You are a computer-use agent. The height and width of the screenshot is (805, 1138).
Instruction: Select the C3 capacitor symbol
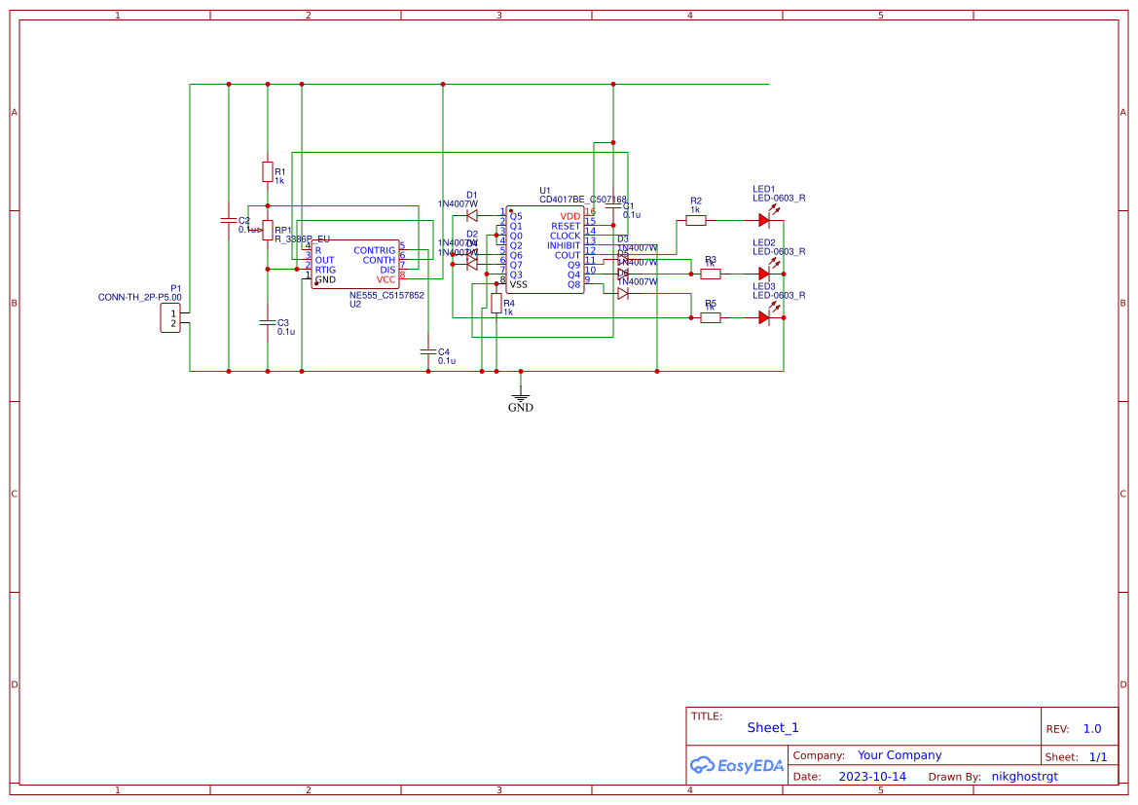pyautogui.click(x=268, y=322)
